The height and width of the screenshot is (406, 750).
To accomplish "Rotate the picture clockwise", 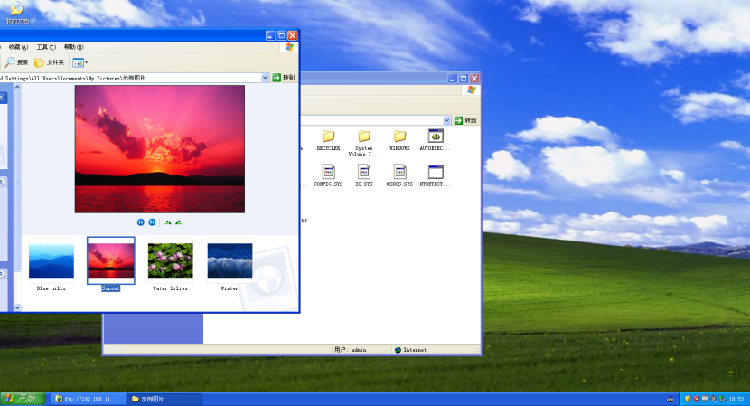I will tap(167, 222).
